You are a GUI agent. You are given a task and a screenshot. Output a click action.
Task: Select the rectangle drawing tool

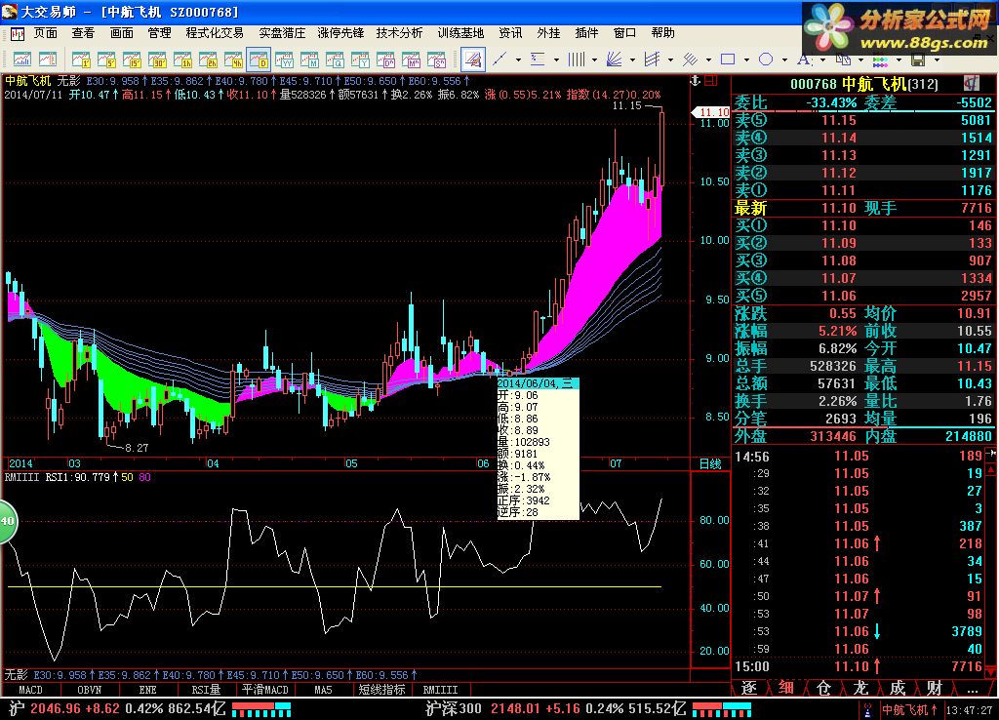click(728, 60)
